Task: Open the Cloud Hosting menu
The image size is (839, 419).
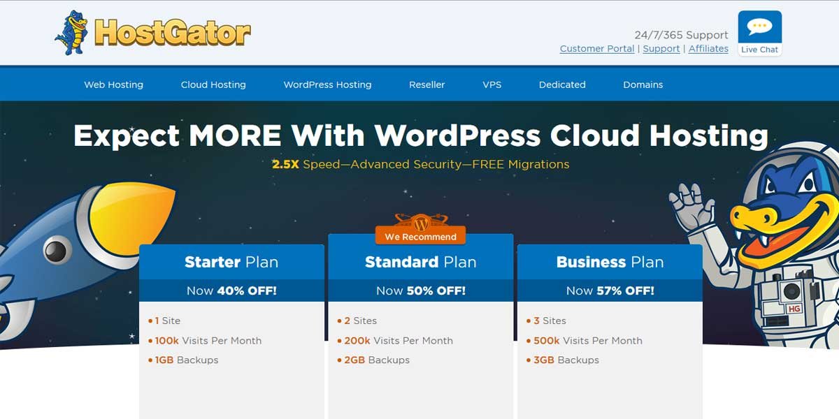Action: 213,84
